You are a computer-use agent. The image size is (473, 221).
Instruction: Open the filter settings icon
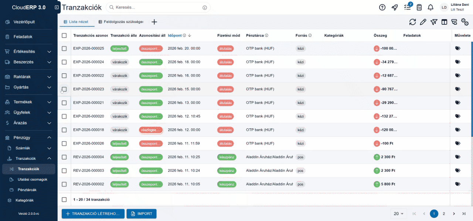pos(434,22)
